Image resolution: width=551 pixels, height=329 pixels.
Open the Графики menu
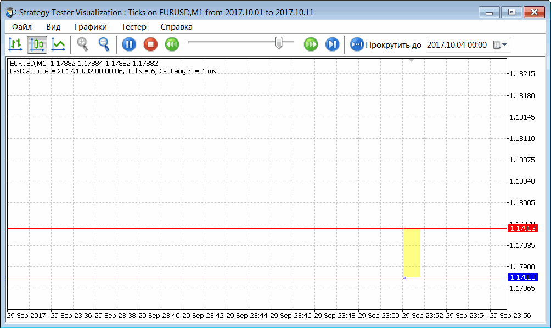click(x=90, y=26)
